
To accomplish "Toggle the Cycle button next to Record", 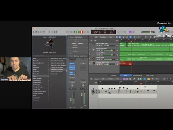I will pos(88,32).
